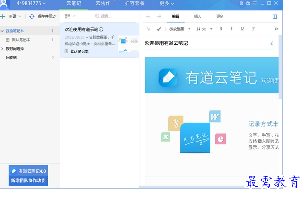
Task: Switch to 插入 editor tab
Action: coord(198,17)
